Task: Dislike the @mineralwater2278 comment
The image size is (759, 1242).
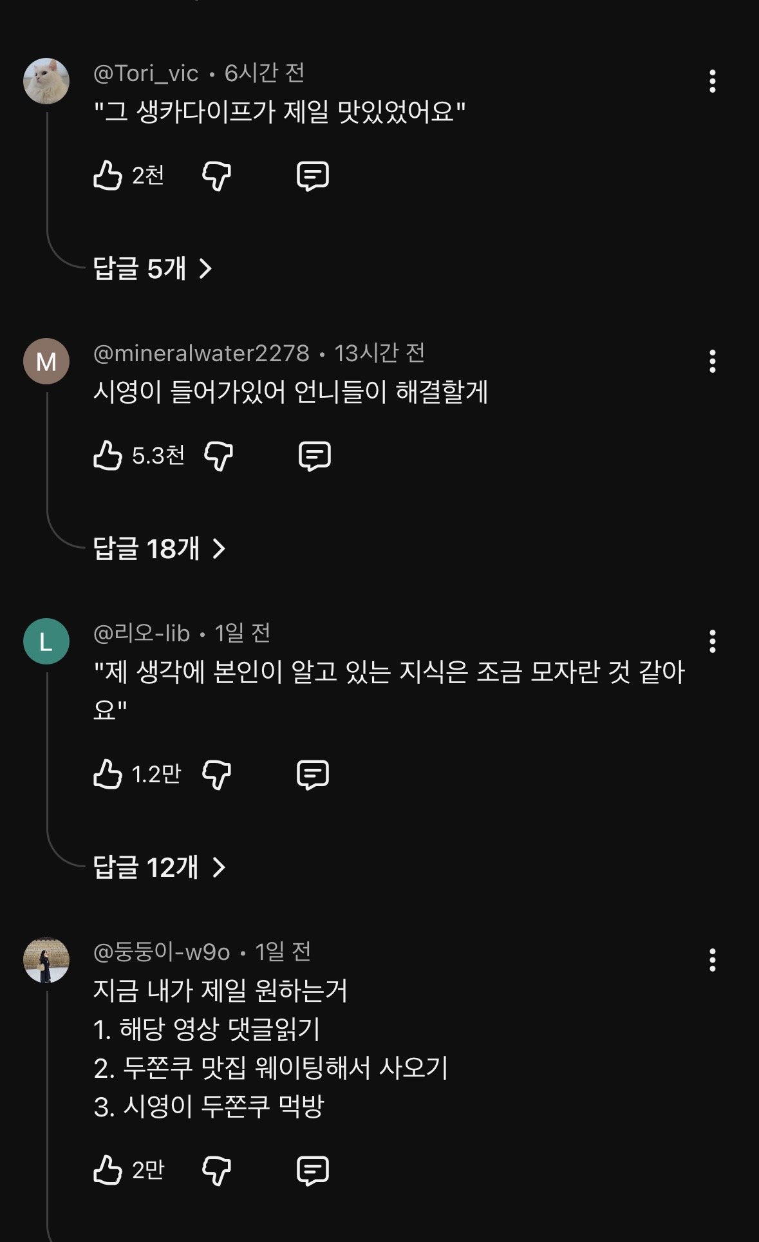Action: (218, 456)
